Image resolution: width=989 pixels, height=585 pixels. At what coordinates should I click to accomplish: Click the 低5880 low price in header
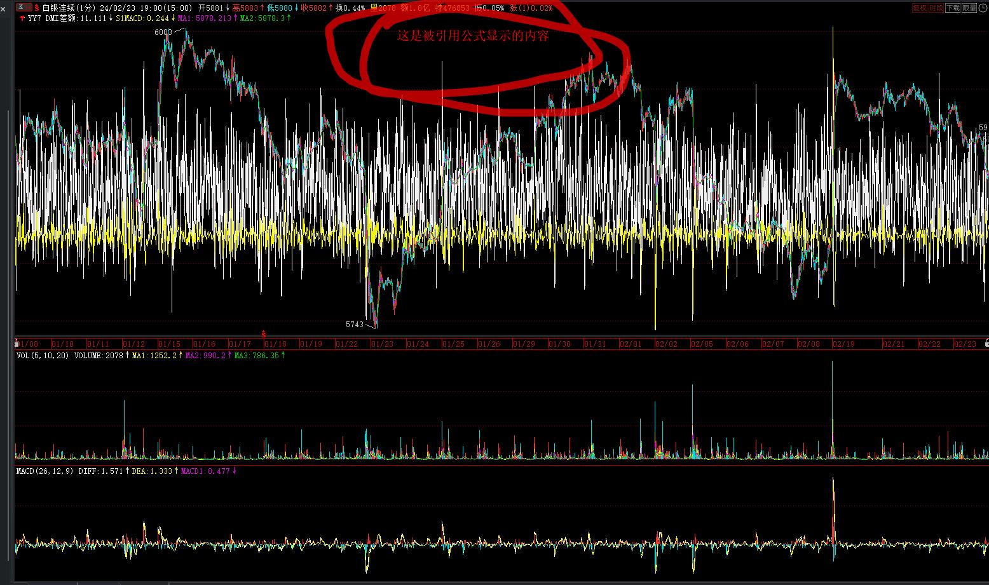tap(280, 8)
